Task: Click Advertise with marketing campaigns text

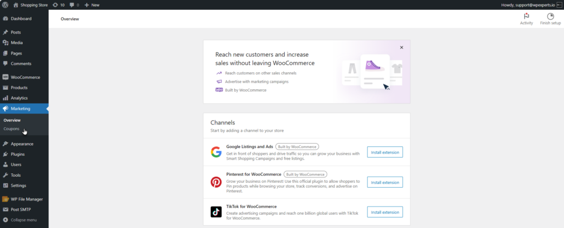Action: tap(257, 82)
